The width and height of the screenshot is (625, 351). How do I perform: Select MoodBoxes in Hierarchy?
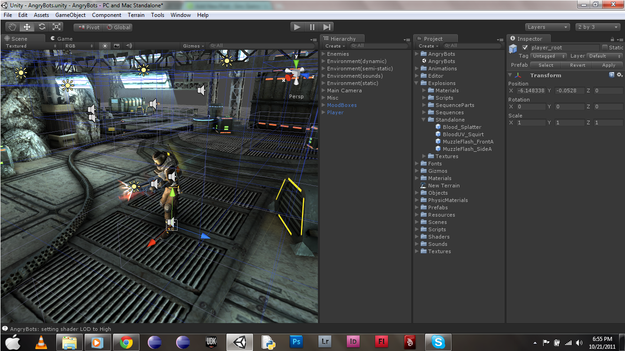[342, 105]
